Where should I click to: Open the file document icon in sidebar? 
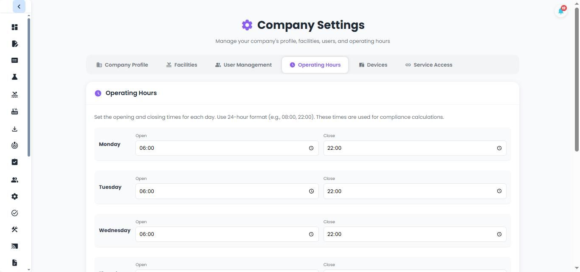point(14,263)
